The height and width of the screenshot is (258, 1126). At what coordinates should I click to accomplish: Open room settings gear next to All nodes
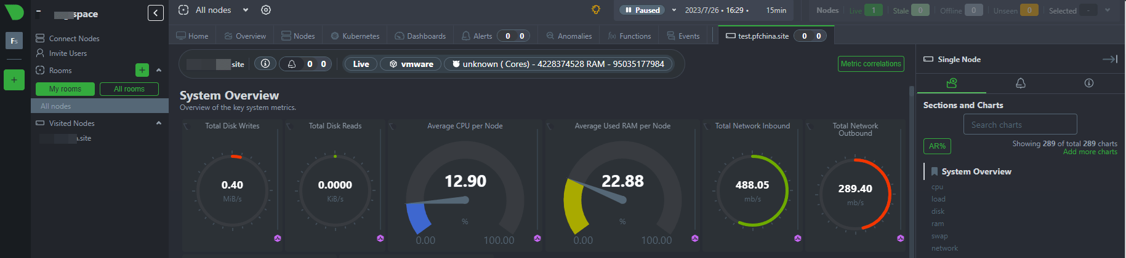click(266, 10)
